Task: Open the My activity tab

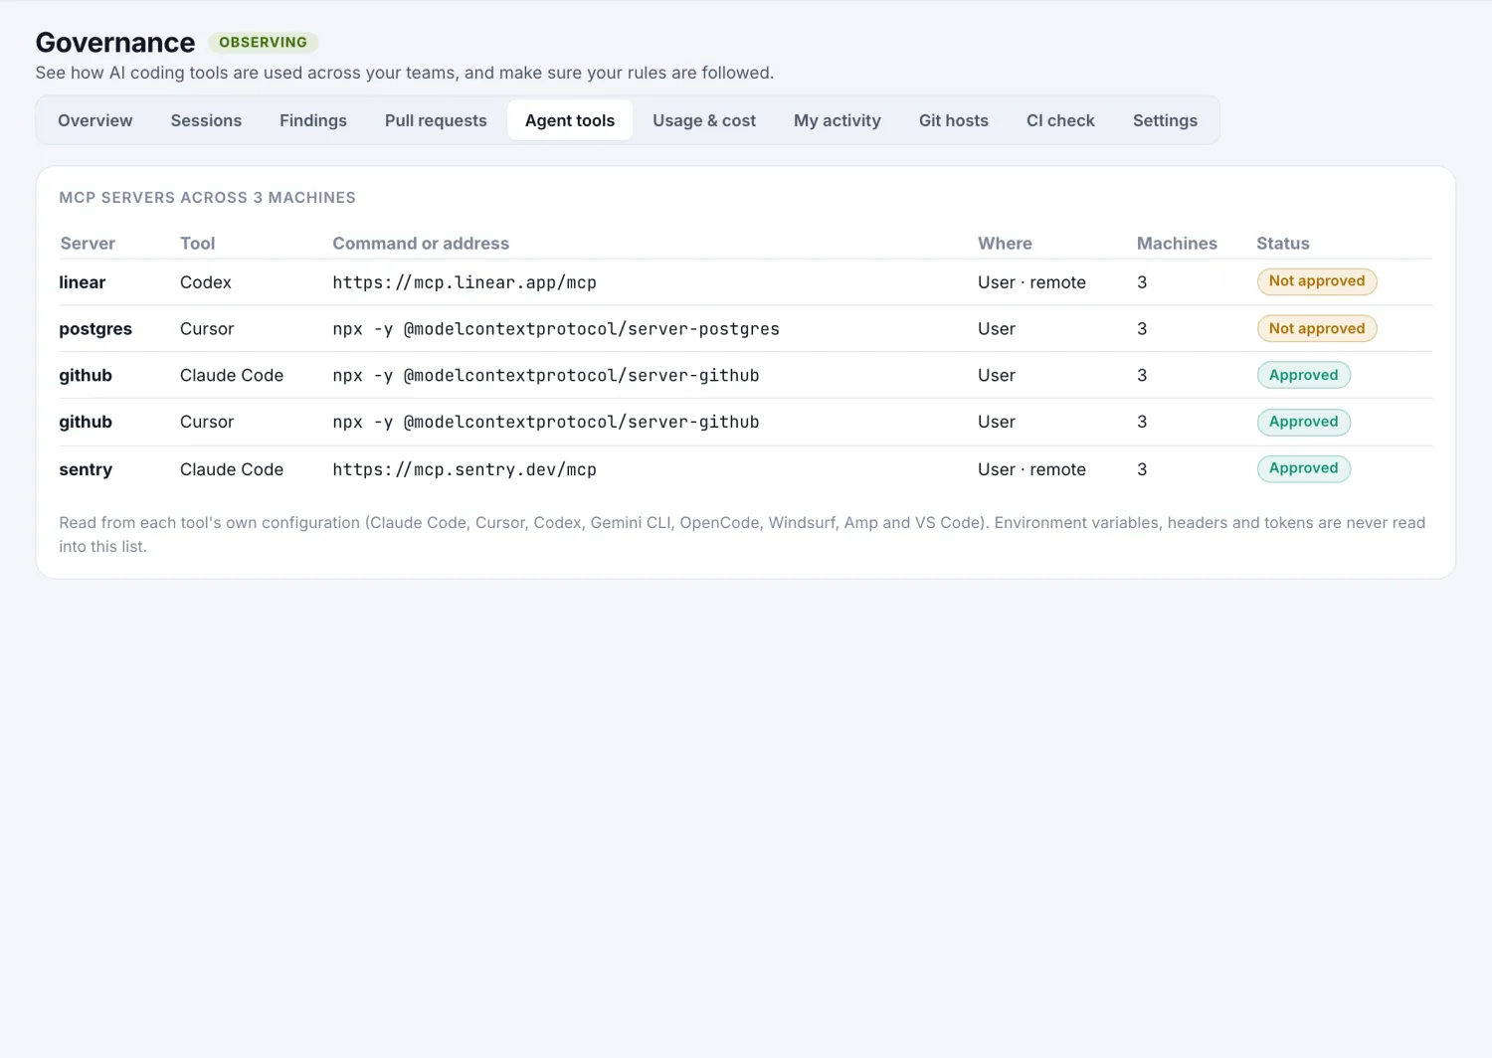Action: coord(838,120)
